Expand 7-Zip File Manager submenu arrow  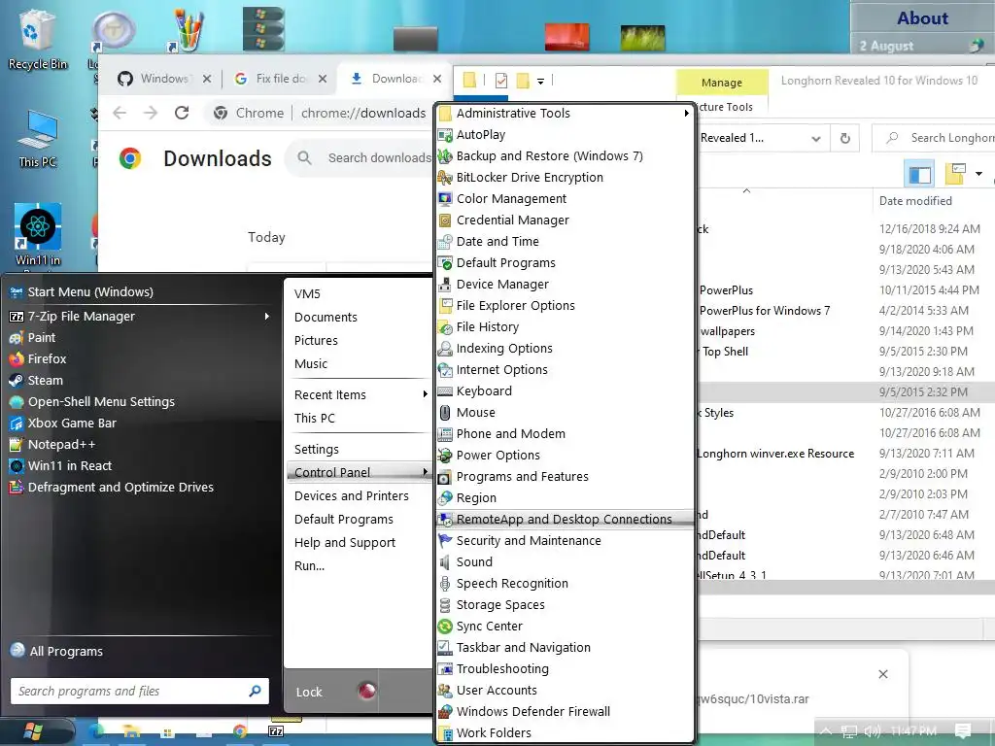click(x=267, y=316)
